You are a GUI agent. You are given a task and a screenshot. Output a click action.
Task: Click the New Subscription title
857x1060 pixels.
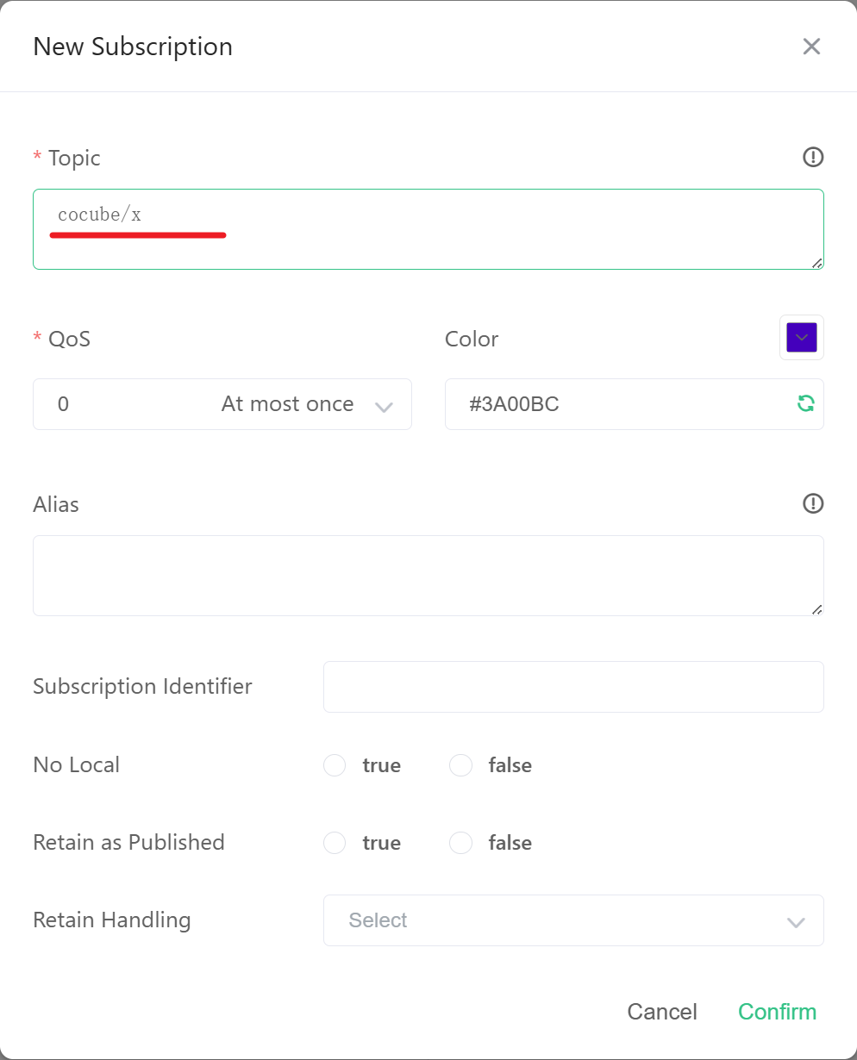tap(133, 47)
